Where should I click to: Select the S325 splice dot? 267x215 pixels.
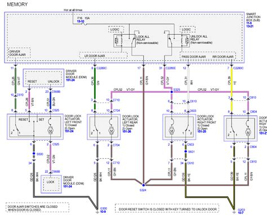[172, 92]
